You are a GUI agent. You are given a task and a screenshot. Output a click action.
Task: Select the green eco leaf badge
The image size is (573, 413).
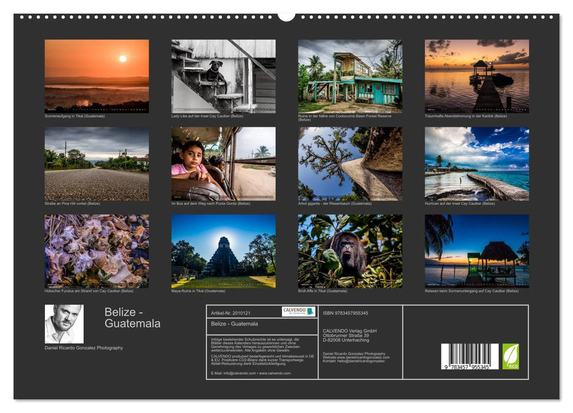(512, 357)
